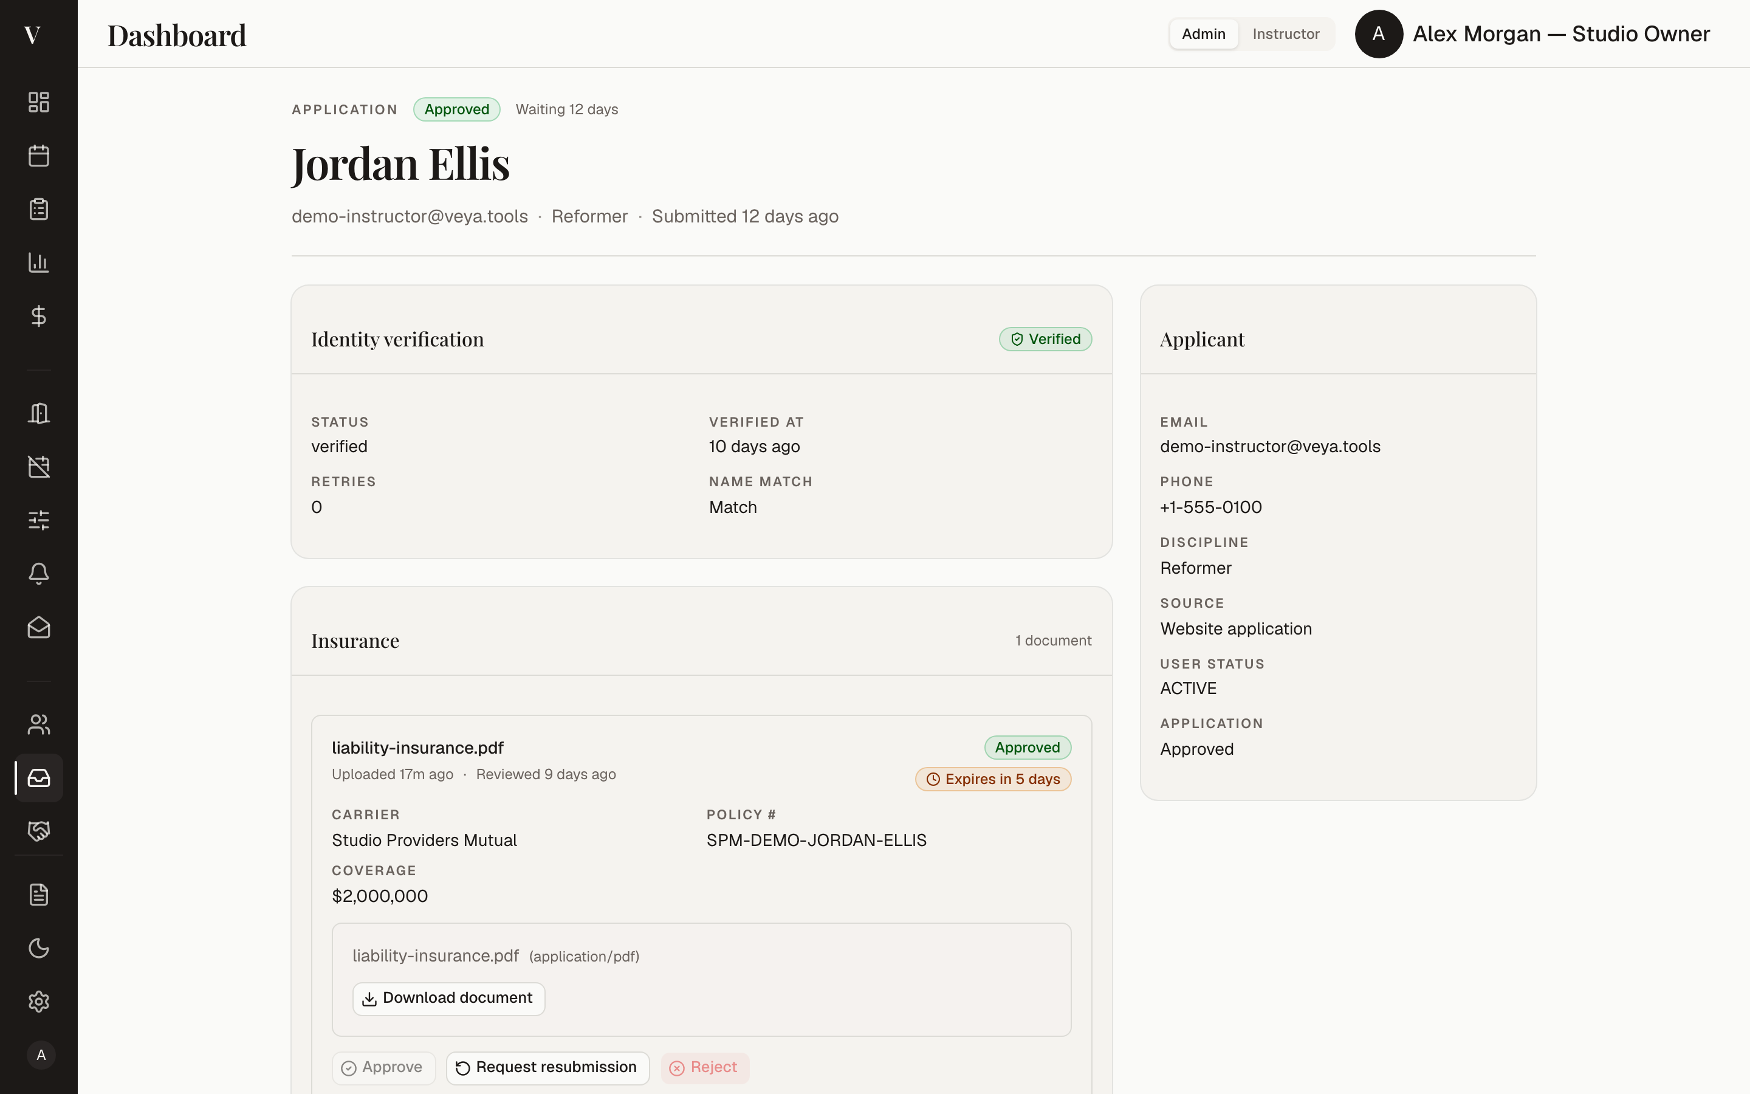Image resolution: width=1750 pixels, height=1094 pixels.
Task: Click the 'Jordan Ellis' heading
Action: click(x=400, y=163)
